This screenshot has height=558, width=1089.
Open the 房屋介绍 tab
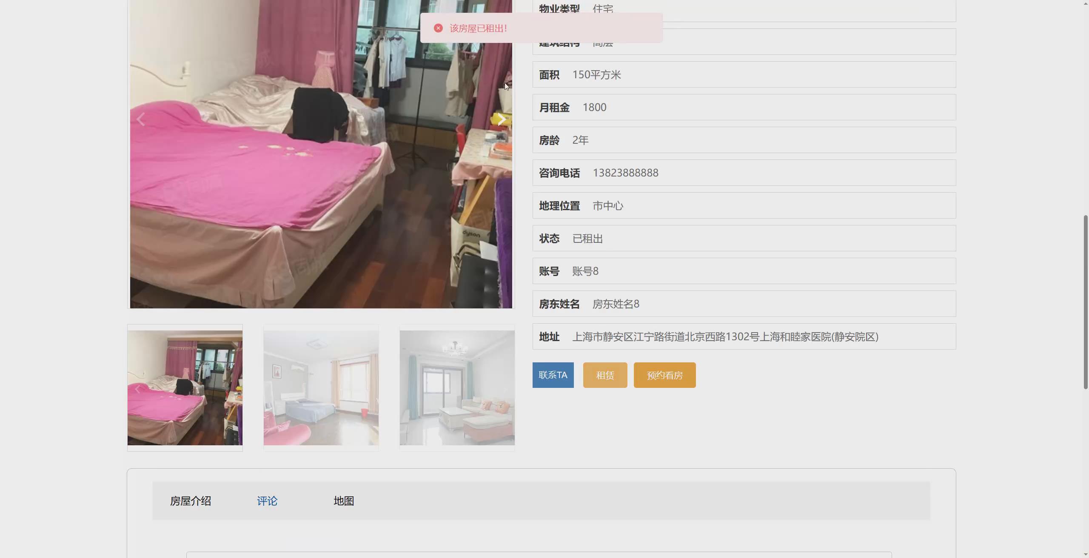click(x=191, y=501)
